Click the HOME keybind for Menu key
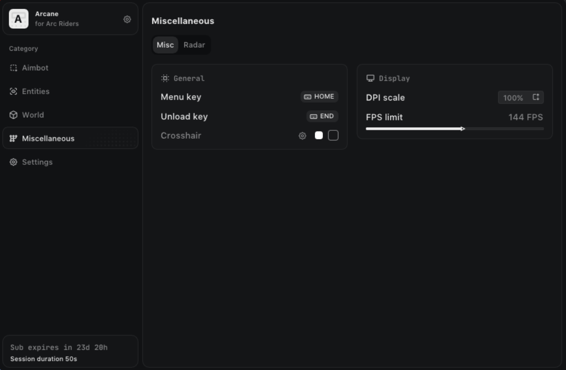This screenshot has width=566, height=370. [319, 97]
